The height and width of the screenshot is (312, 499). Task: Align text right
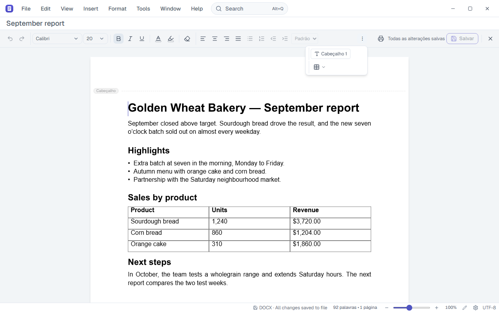[x=226, y=39]
